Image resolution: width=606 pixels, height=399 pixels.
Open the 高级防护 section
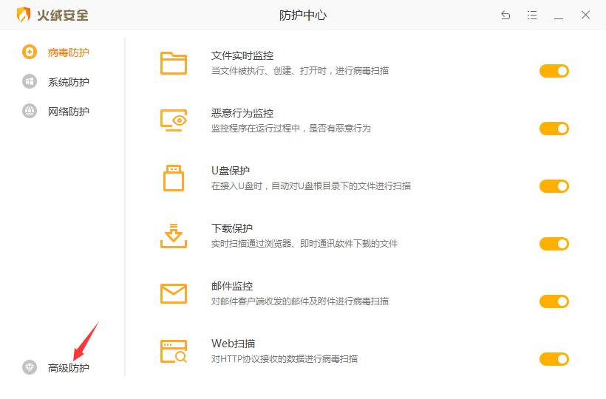(x=69, y=368)
